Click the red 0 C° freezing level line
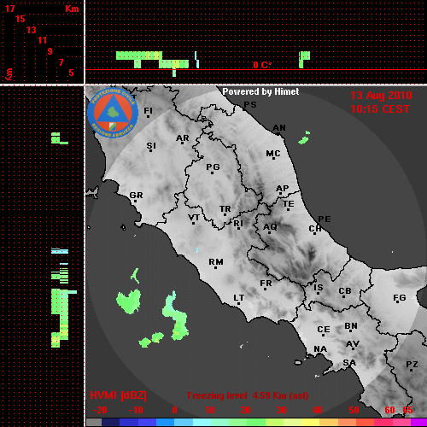 coord(256,69)
